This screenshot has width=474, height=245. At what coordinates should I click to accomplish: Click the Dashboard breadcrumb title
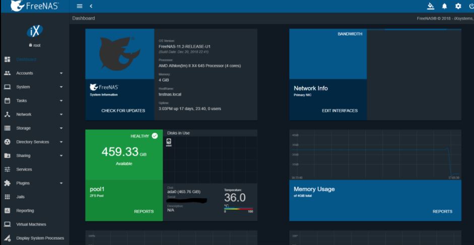point(84,18)
